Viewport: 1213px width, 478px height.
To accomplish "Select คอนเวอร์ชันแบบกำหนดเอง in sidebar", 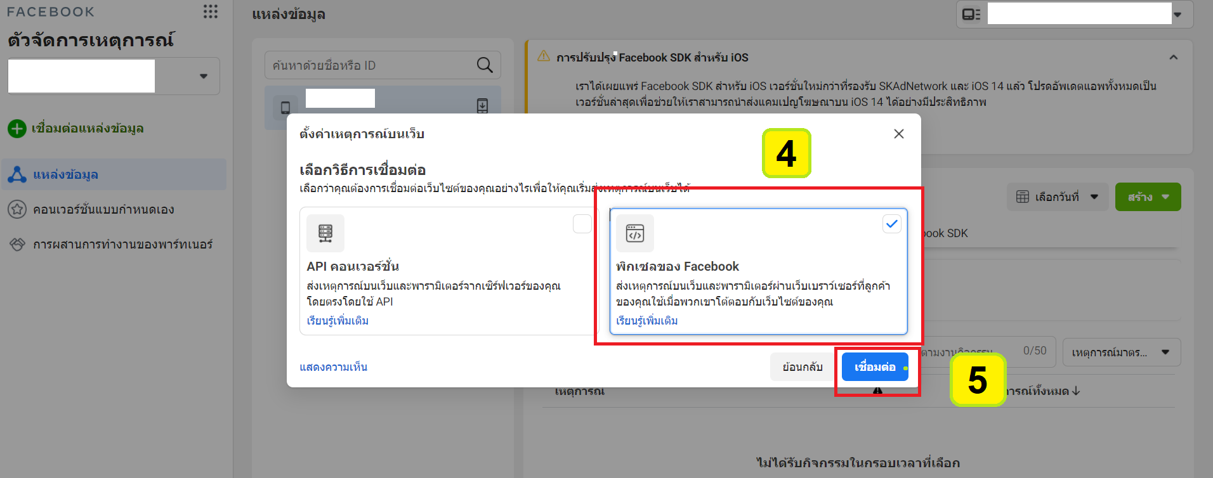I will click(114, 209).
